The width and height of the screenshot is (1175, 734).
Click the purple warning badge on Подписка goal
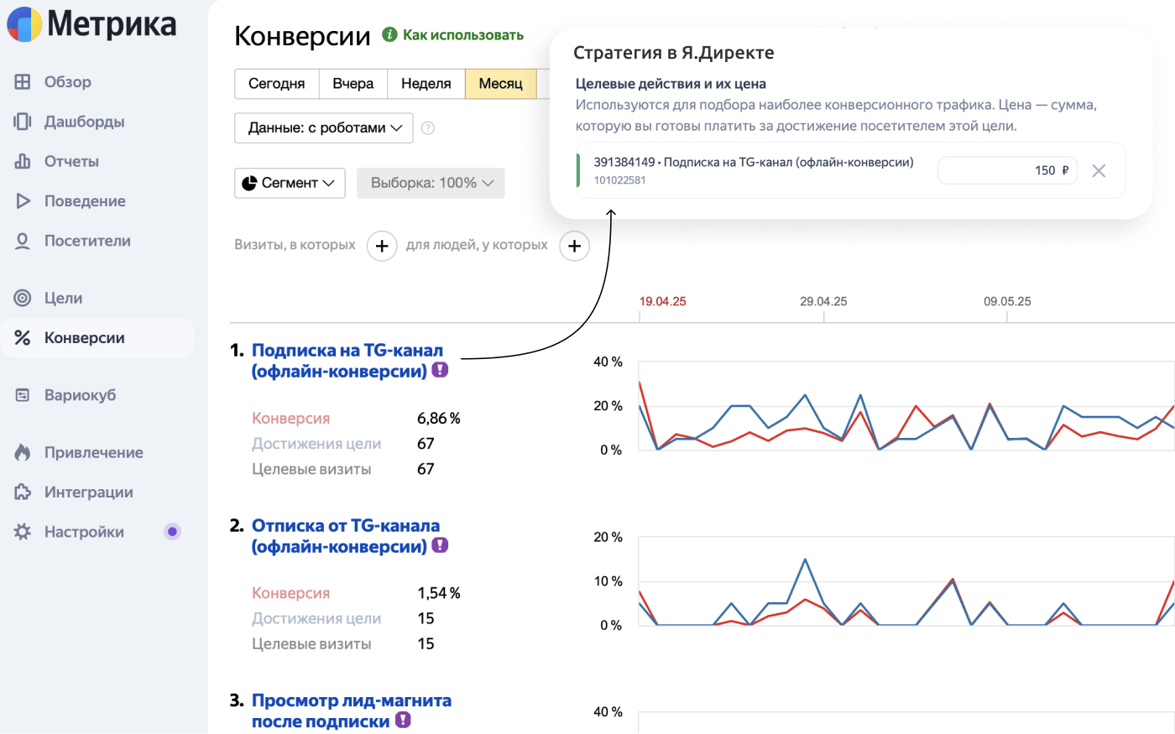pyautogui.click(x=439, y=369)
